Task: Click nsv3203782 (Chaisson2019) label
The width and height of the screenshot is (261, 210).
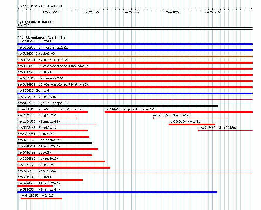Action: [40, 140]
